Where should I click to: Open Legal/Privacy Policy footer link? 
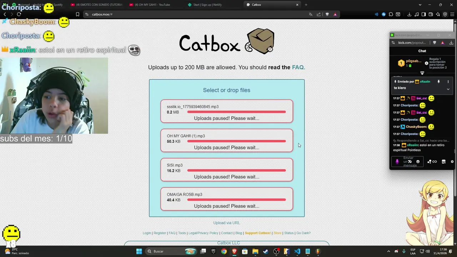pos(204,233)
